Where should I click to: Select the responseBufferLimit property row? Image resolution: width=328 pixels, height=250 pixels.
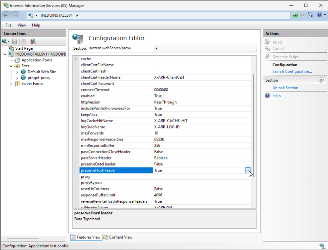(165, 195)
